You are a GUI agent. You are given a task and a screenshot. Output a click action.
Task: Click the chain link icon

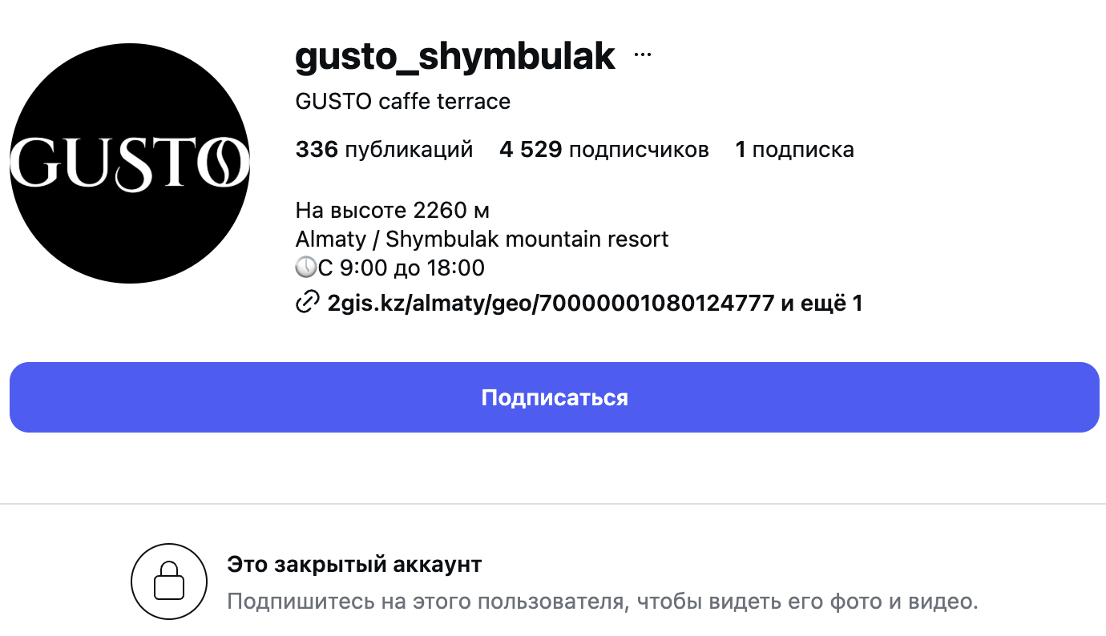point(308,304)
